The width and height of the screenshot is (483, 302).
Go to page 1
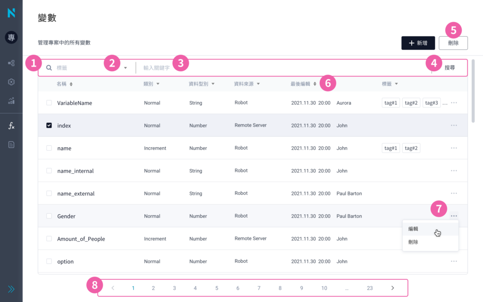pyautogui.click(x=133, y=288)
